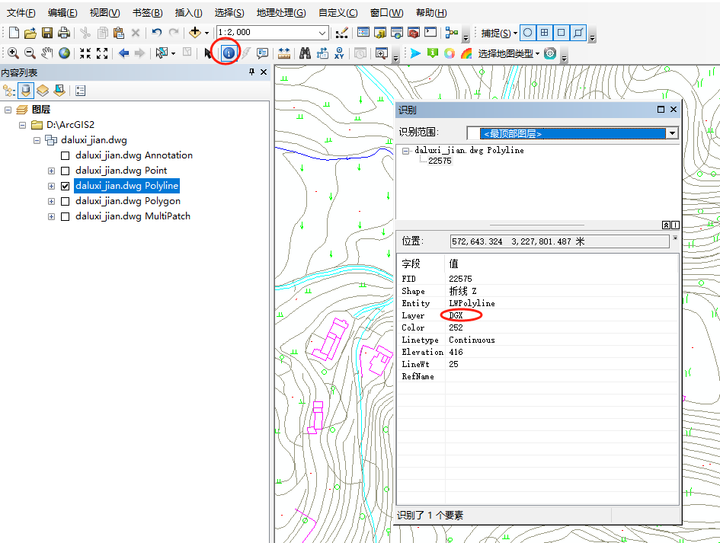Image resolution: width=720 pixels, height=543 pixels.
Task: Select the Measure tool
Action: [x=283, y=53]
